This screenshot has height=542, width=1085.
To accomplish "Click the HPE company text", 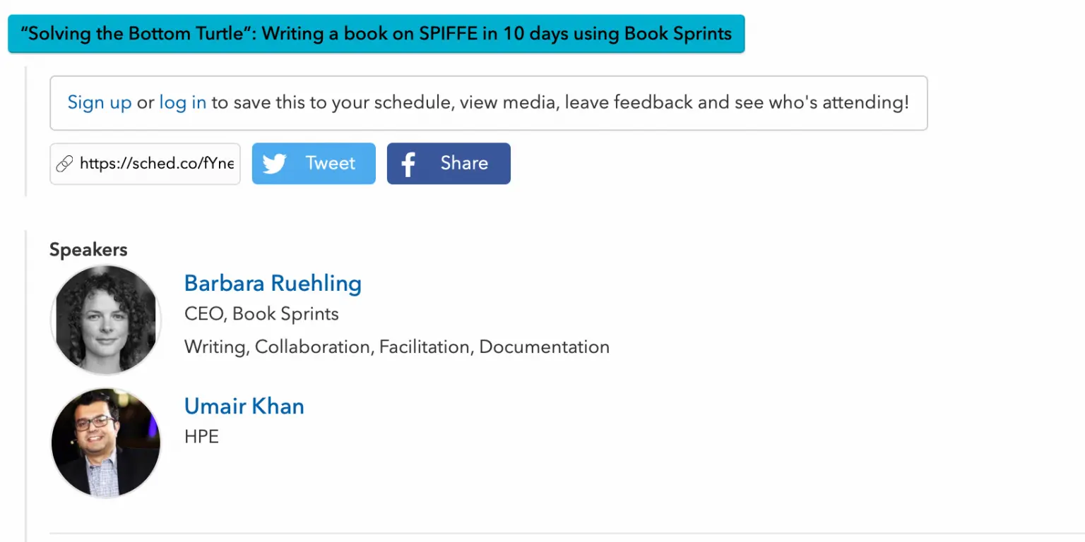I will coord(201,437).
